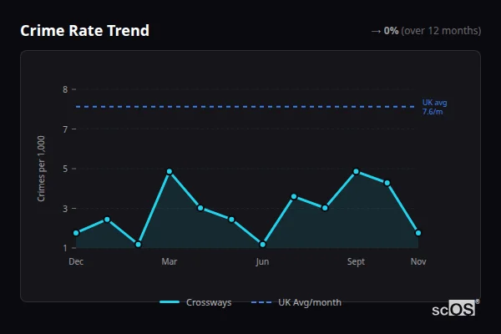Click the Crimes per 1,000 axis title
The image size is (501, 334).
click(x=41, y=169)
